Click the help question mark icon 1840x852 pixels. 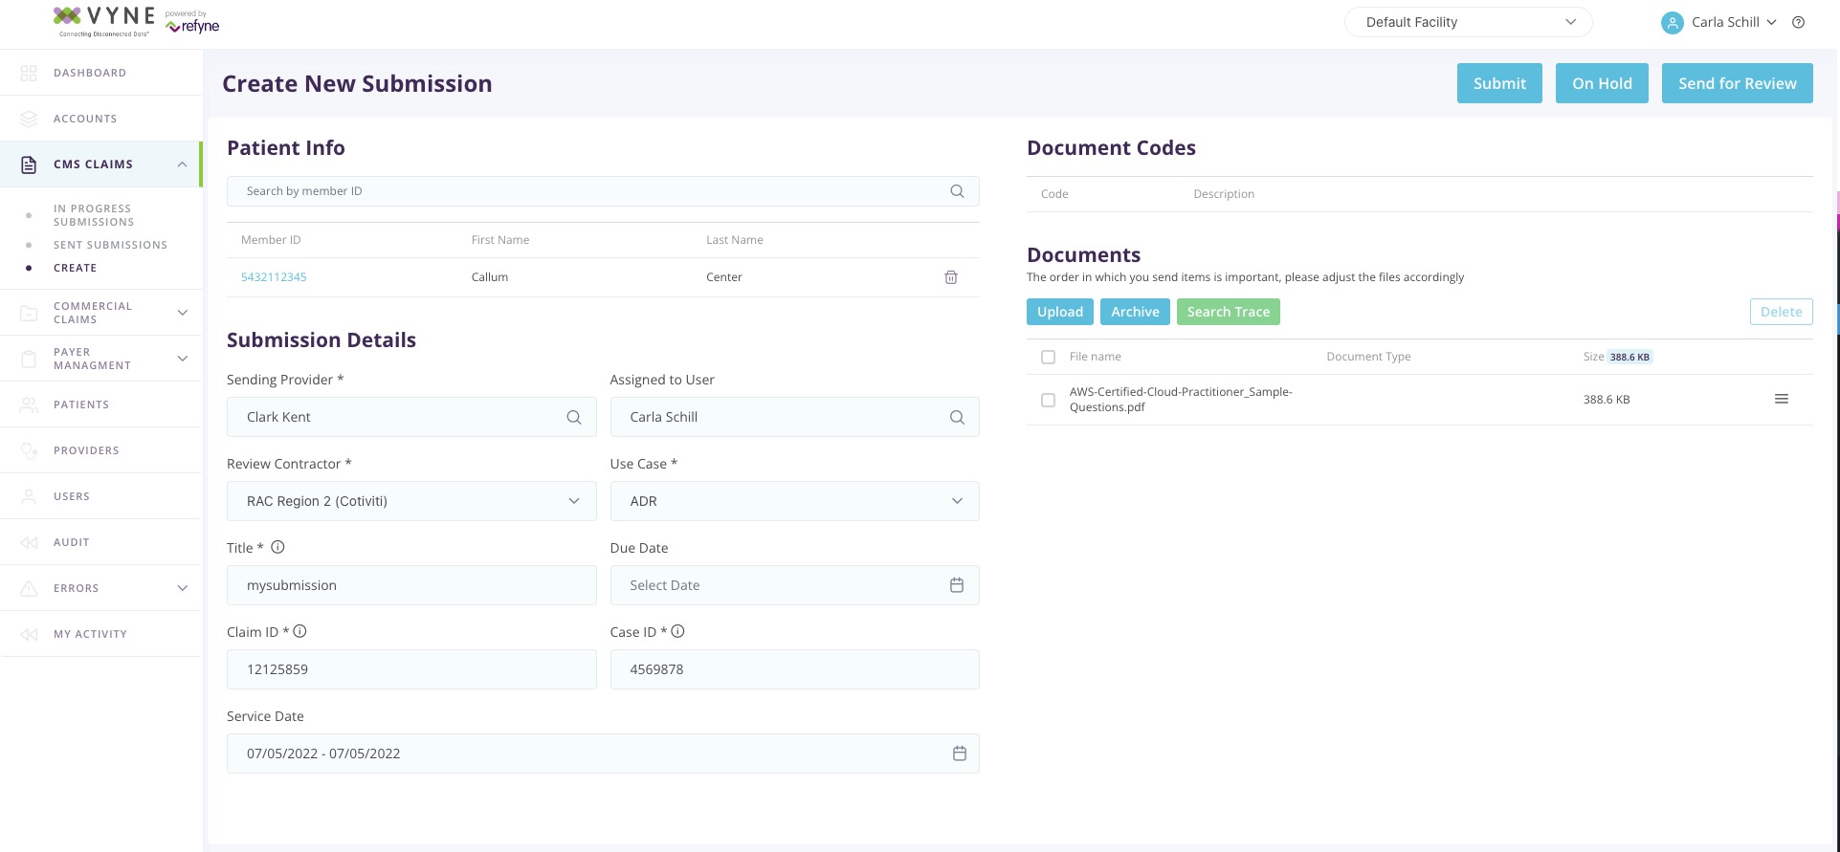1798,22
